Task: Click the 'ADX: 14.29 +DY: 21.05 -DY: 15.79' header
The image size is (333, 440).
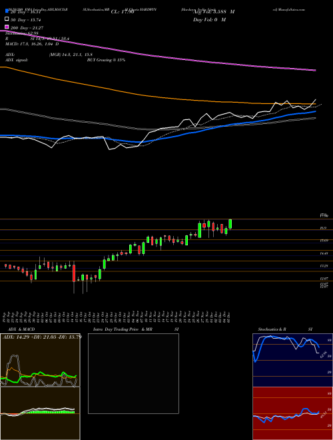Action: [42, 337]
